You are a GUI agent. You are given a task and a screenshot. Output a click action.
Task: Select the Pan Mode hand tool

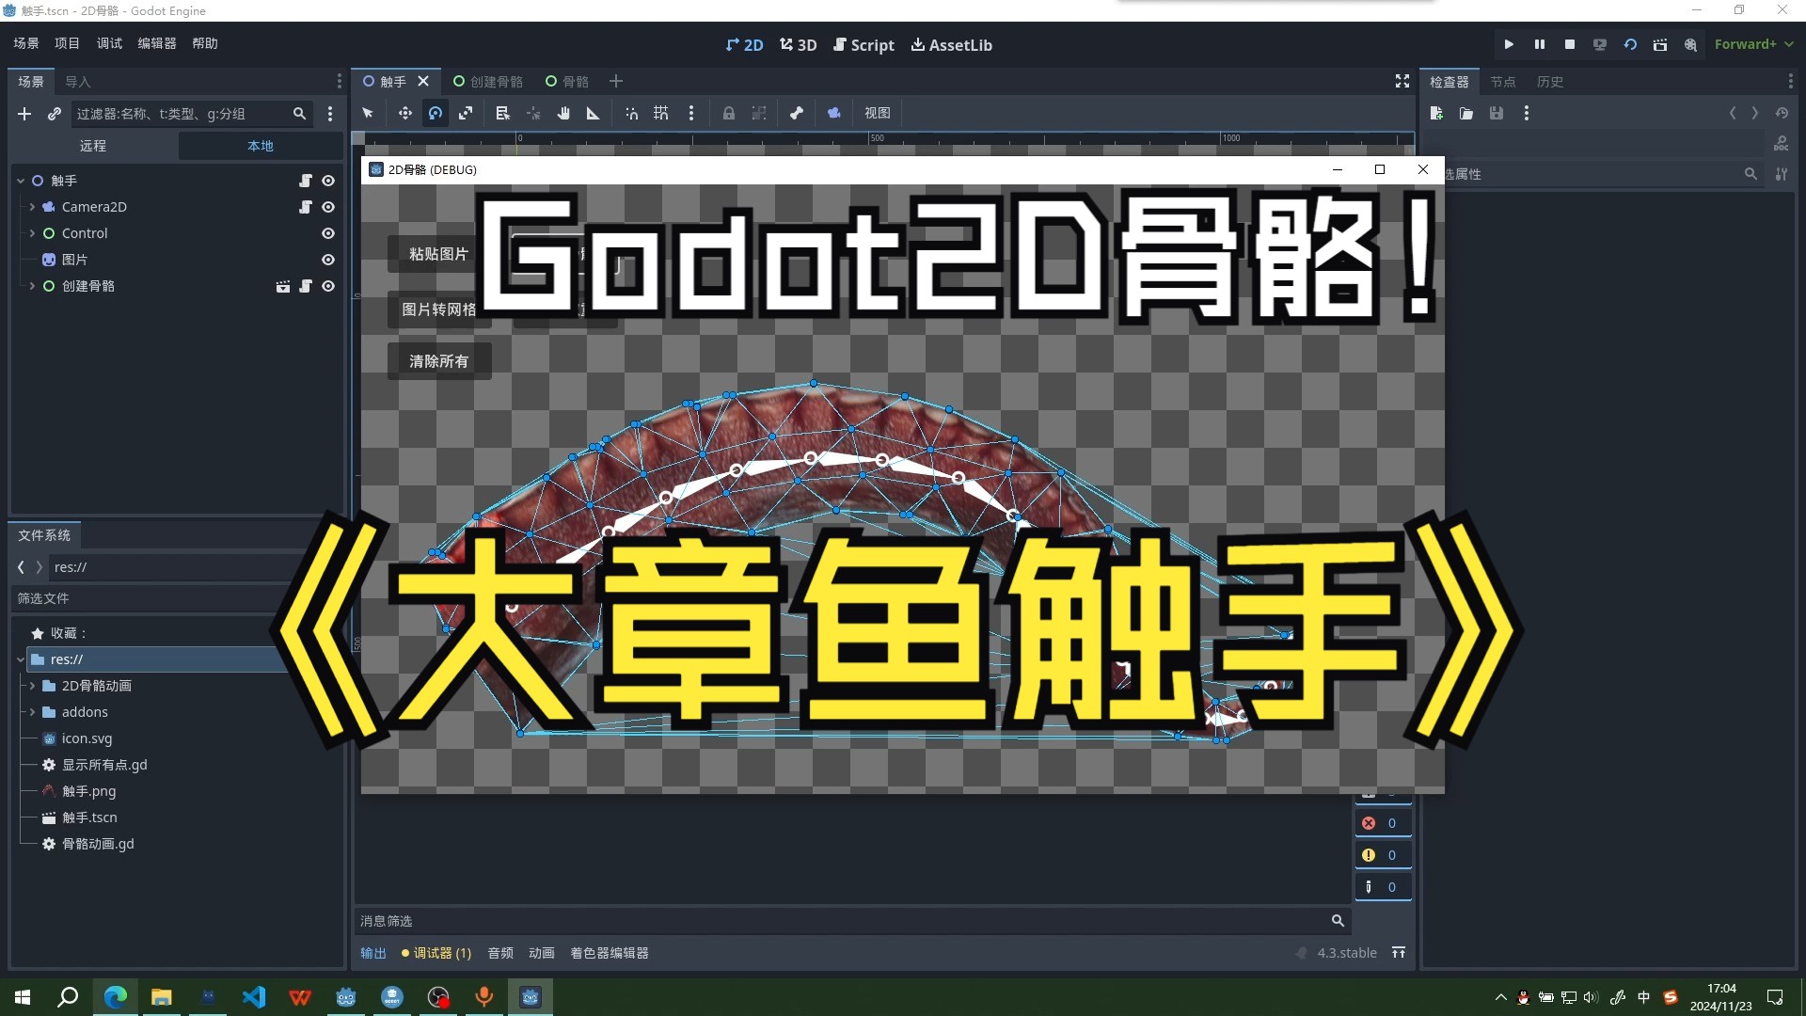(562, 113)
